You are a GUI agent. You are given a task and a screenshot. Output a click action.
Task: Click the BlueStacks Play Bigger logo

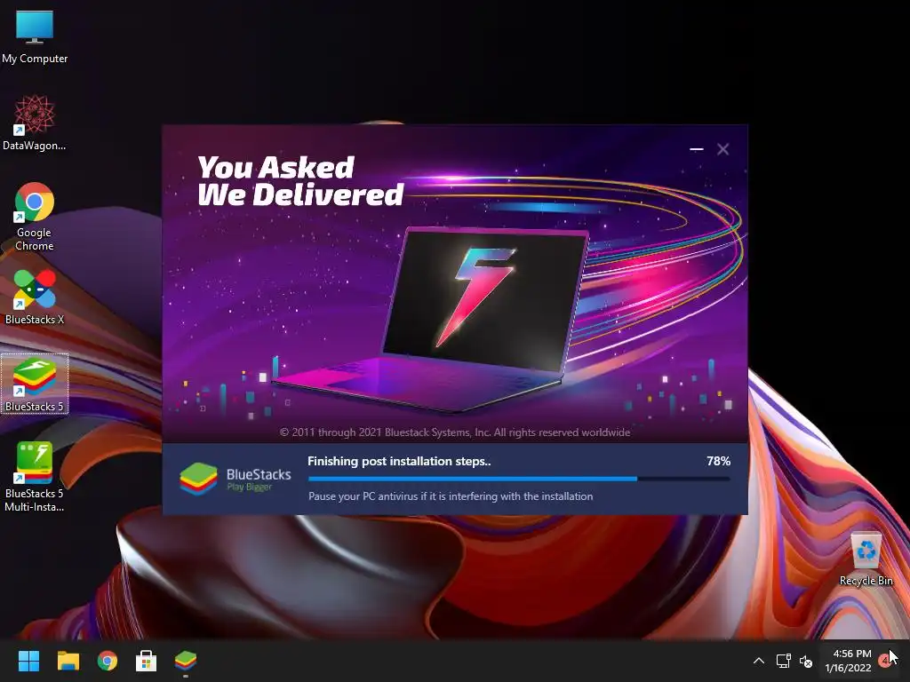235,479
